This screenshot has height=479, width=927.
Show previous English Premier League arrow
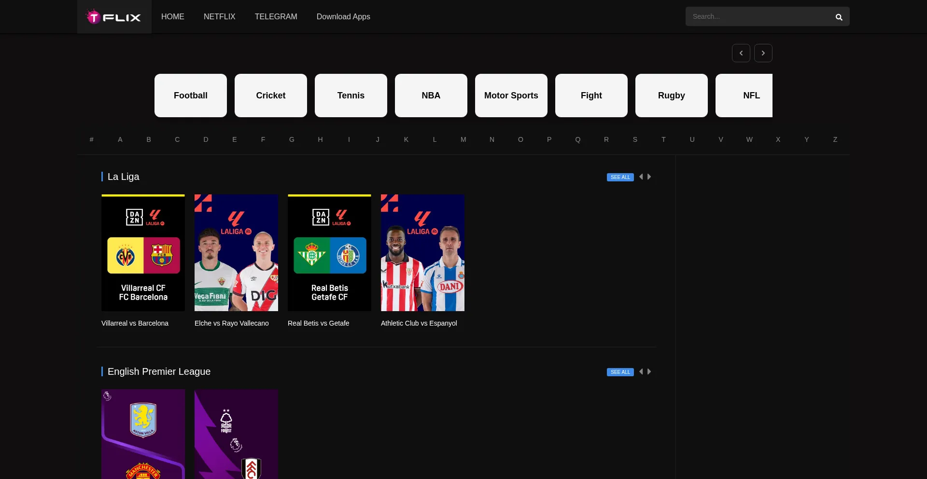[641, 372]
